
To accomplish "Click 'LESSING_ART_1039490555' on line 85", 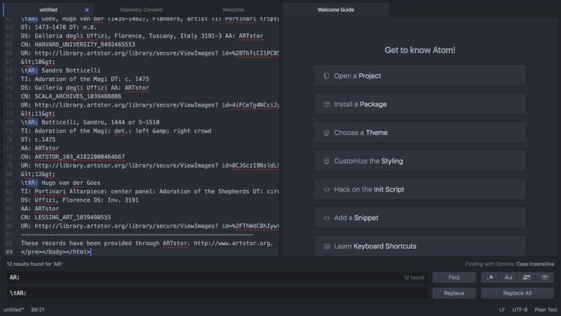I will tap(73, 218).
